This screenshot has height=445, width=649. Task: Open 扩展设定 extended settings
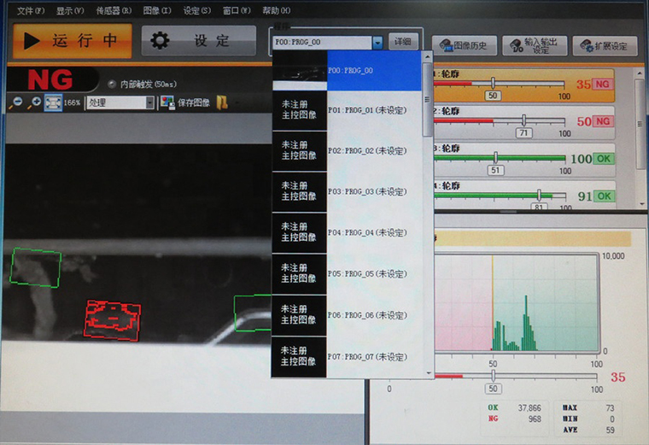(x=605, y=45)
